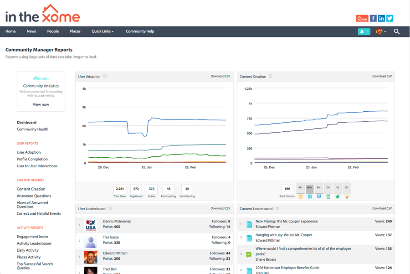Image resolution: width=410 pixels, height=274 pixels.
Task: Click the search magnifier icon
Action: pyautogui.click(x=397, y=31)
